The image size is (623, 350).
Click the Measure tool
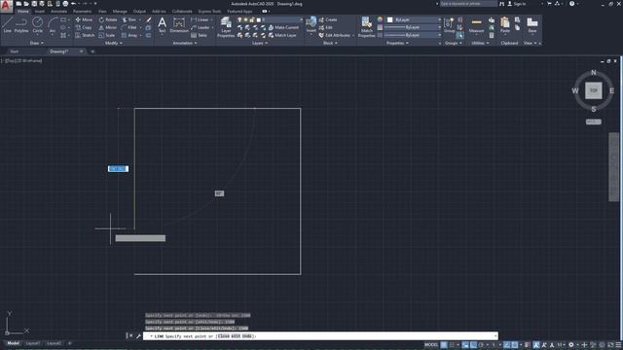tap(476, 24)
